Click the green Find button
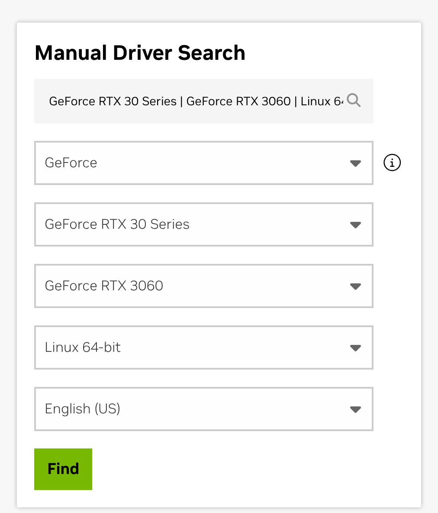The width and height of the screenshot is (438, 513). (63, 469)
